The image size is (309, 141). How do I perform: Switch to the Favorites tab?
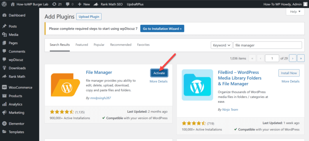(x=143, y=45)
